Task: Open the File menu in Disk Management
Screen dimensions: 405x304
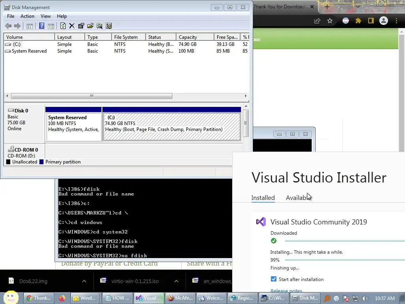Action: 11,16
